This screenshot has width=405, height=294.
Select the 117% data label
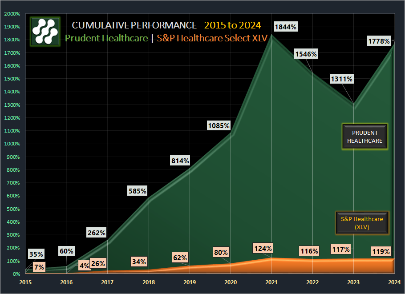341,249
